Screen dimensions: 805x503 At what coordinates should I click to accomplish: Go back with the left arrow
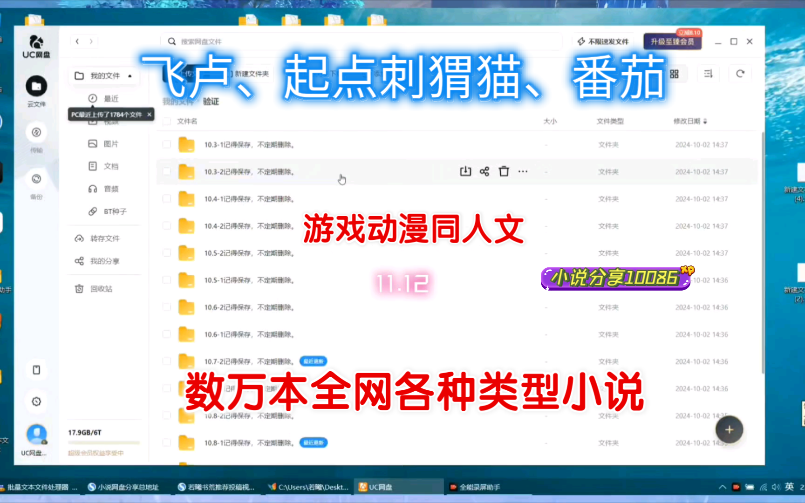tap(77, 41)
